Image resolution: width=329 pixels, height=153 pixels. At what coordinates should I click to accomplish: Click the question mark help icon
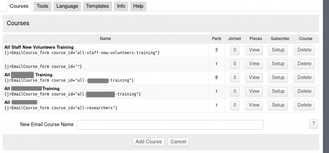pos(313,124)
